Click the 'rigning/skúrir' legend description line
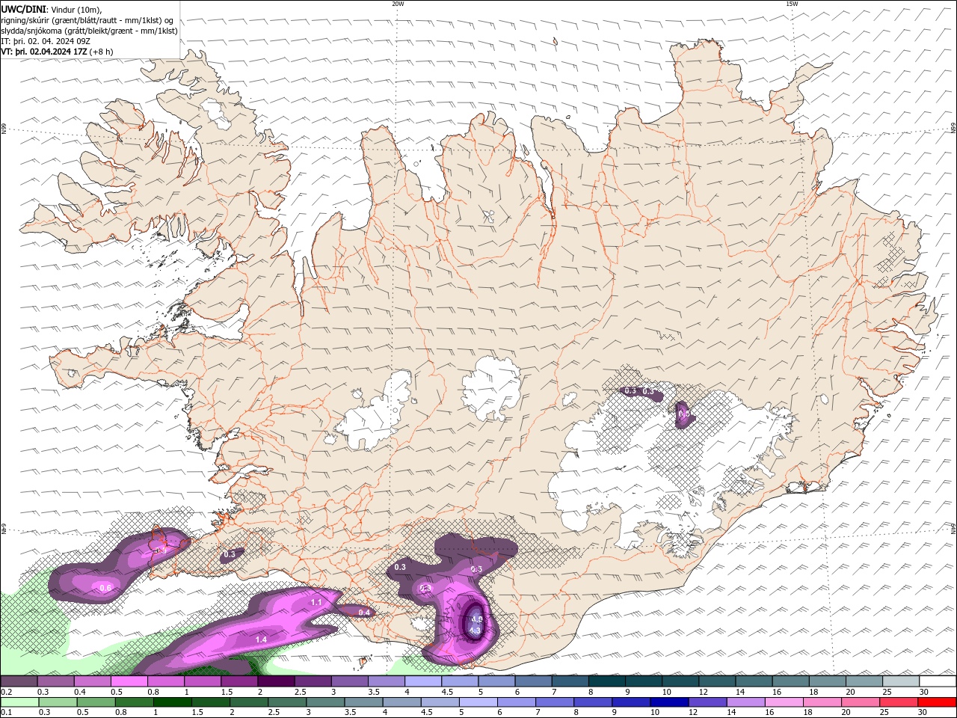957x718 pixels. [87, 20]
